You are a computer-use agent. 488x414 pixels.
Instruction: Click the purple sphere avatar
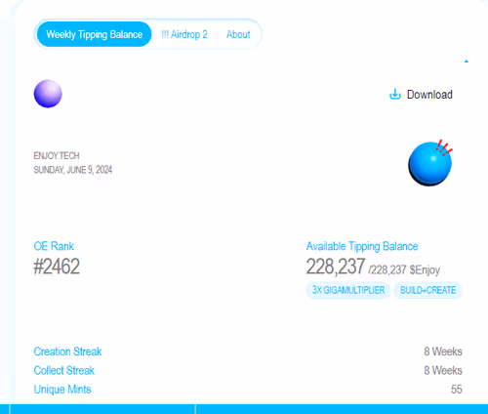click(48, 94)
